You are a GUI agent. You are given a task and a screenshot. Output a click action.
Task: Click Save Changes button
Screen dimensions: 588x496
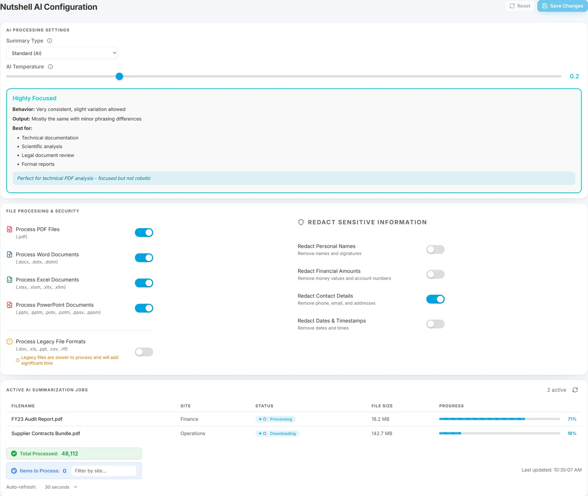pos(563,6)
